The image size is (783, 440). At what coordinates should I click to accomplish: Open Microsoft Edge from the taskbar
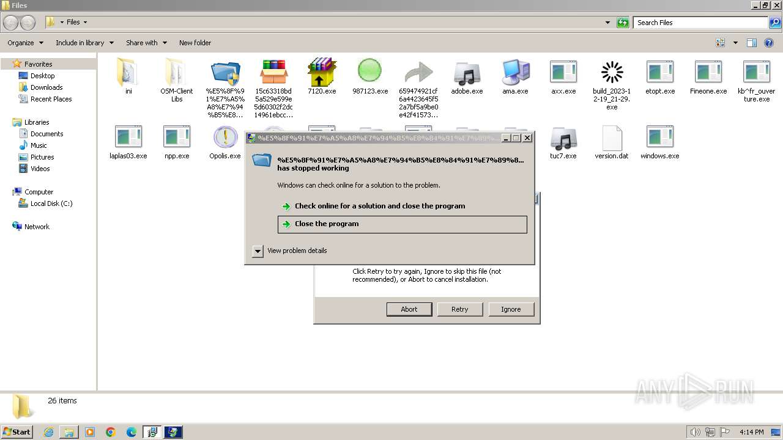132,432
